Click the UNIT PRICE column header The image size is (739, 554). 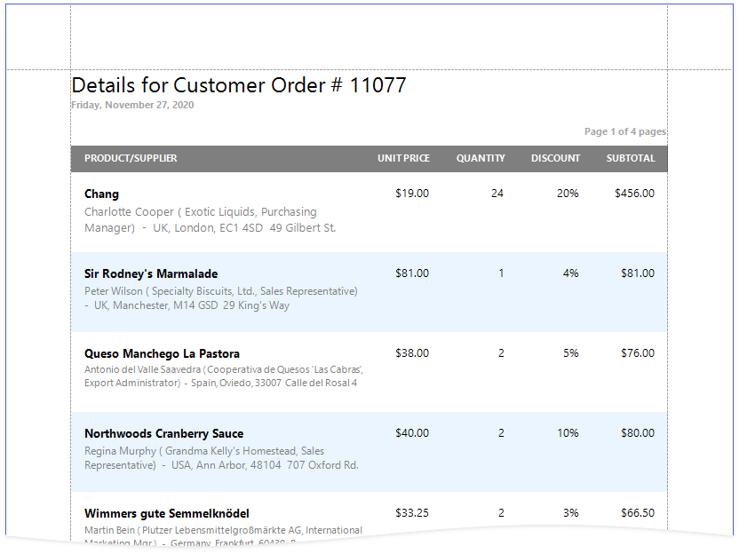tap(403, 158)
